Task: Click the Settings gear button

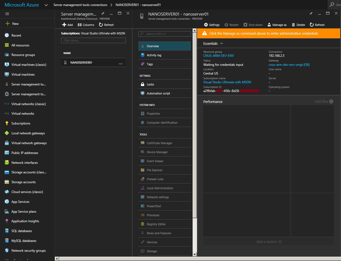Action: 212,25
